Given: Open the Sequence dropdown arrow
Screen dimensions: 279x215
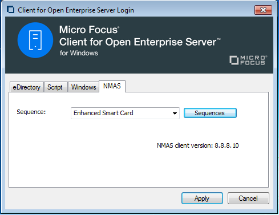Looking at the screenshot, I should click(x=175, y=113).
